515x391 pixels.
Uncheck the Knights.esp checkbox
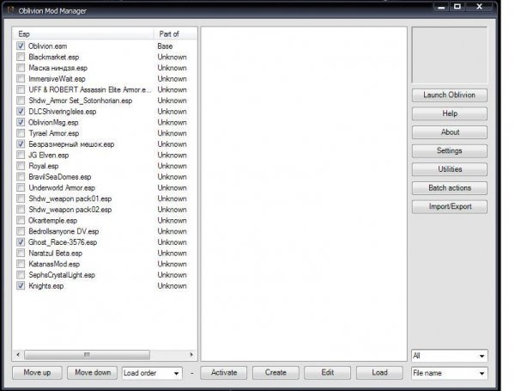click(21, 285)
